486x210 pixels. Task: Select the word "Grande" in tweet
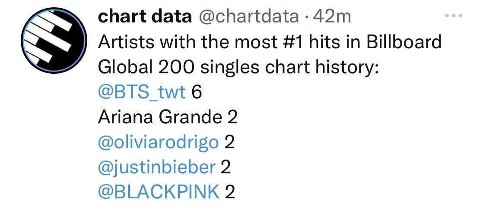(191, 117)
